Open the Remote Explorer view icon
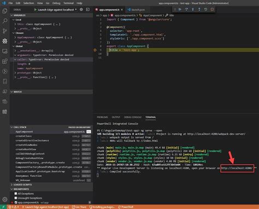The width and height of the screenshot is (259, 209). pos(5,51)
